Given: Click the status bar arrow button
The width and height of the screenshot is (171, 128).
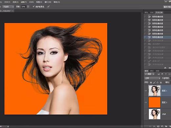Looking at the screenshot, I should [x=8, y=126].
